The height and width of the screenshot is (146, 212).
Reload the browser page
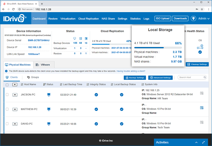(13, 9)
